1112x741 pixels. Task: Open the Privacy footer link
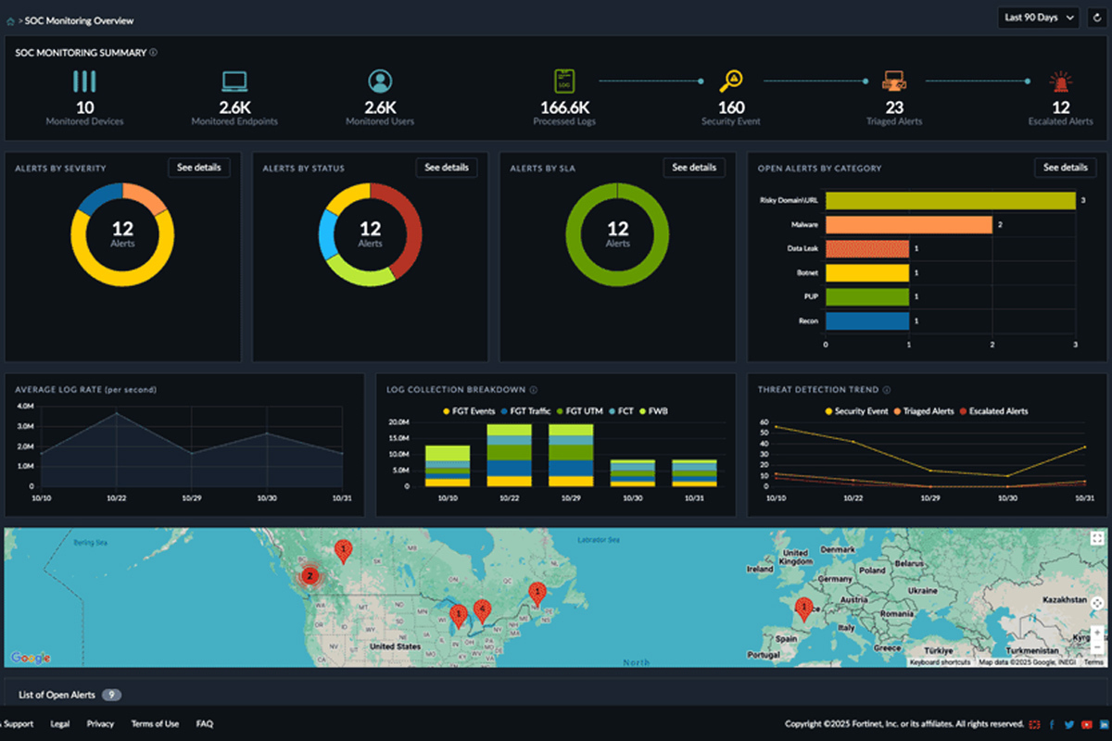tap(100, 724)
